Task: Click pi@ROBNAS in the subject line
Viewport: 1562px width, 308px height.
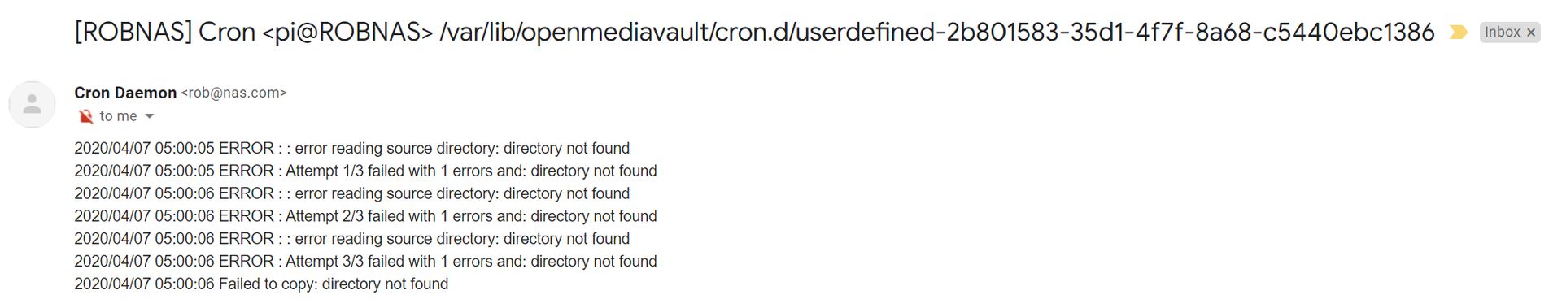Action: tap(347, 32)
